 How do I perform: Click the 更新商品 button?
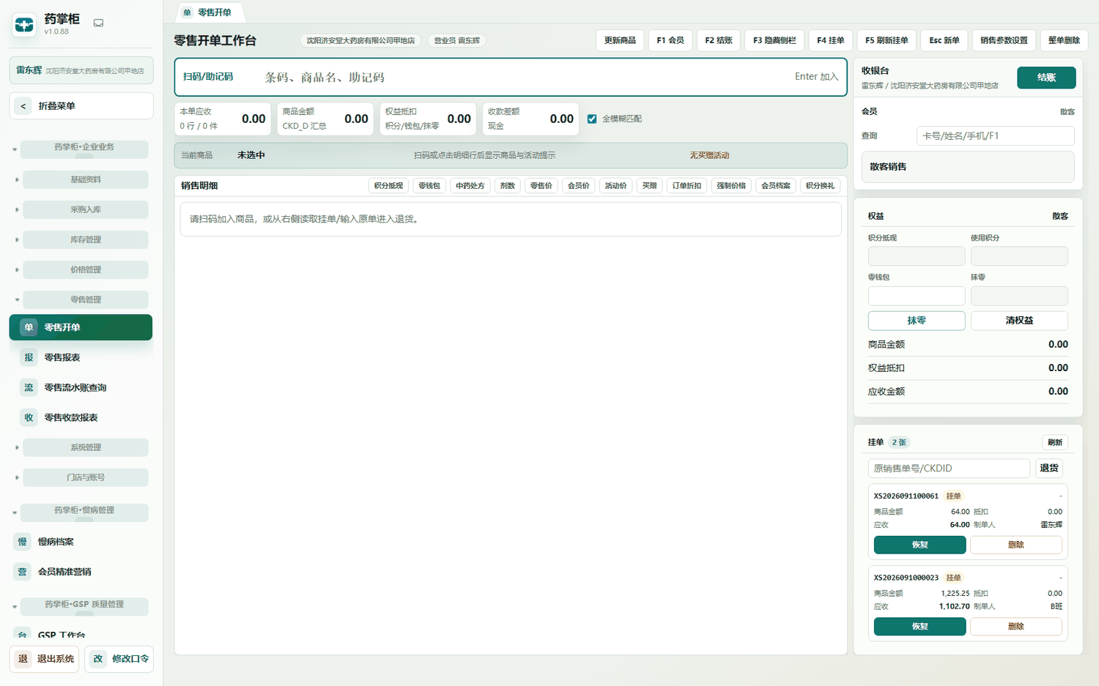coord(620,40)
